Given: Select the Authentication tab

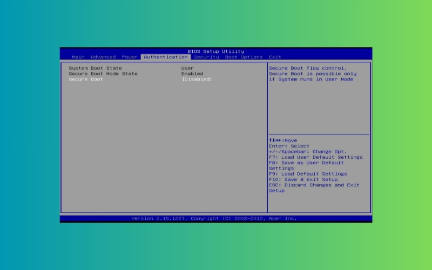Looking at the screenshot, I should [x=166, y=57].
